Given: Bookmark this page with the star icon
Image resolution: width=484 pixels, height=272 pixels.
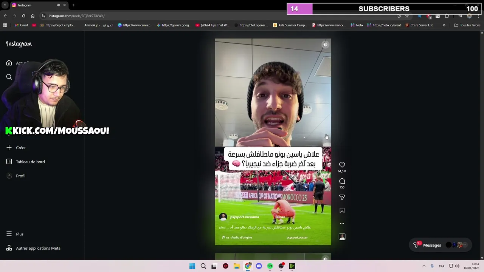Looking at the screenshot, I should click(x=407, y=16).
